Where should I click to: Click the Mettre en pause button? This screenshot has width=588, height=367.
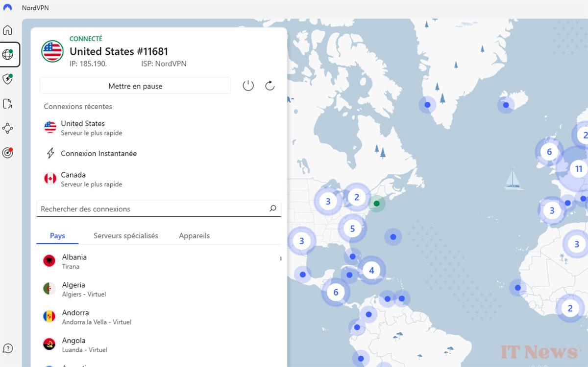pyautogui.click(x=135, y=86)
